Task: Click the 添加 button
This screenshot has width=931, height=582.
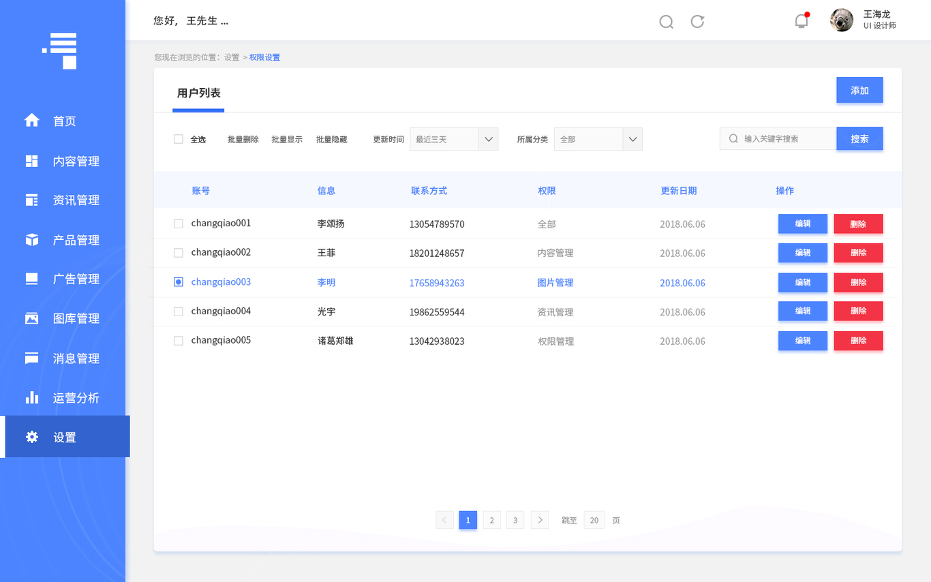Action: [859, 90]
